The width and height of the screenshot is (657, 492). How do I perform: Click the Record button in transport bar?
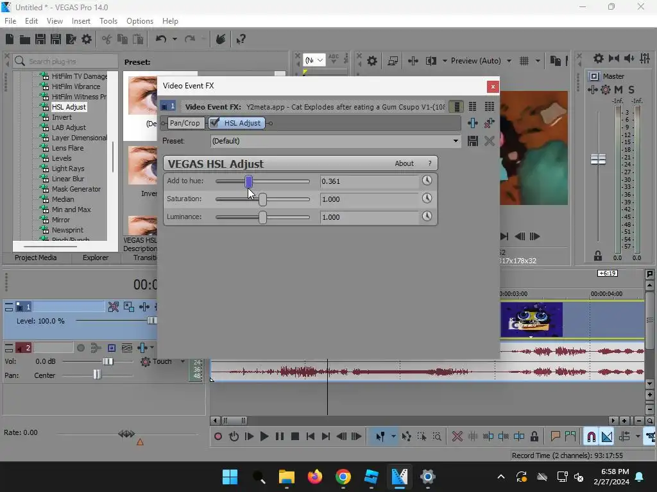click(x=218, y=437)
